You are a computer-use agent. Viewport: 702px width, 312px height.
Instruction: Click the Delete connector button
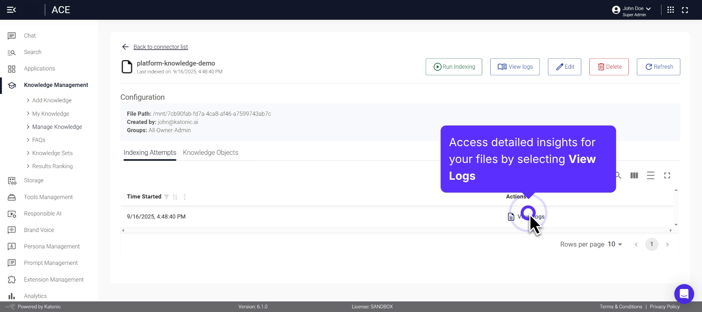(609, 67)
